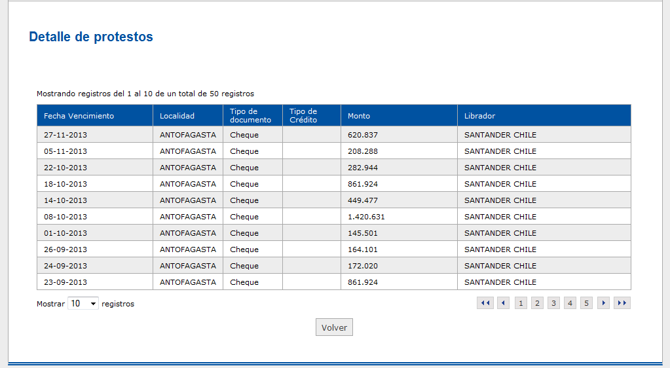This screenshot has width=670, height=368.
Task: Jump to last page of records
Action: point(622,303)
